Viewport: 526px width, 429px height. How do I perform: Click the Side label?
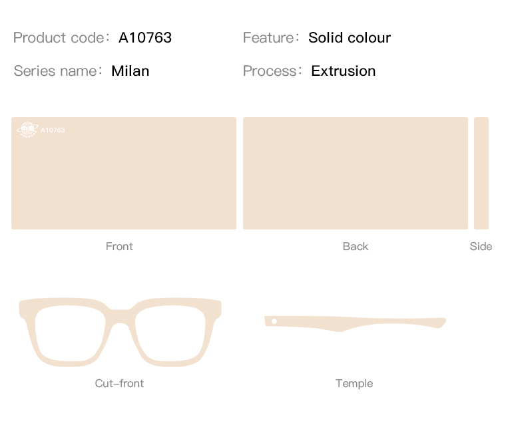coord(481,246)
